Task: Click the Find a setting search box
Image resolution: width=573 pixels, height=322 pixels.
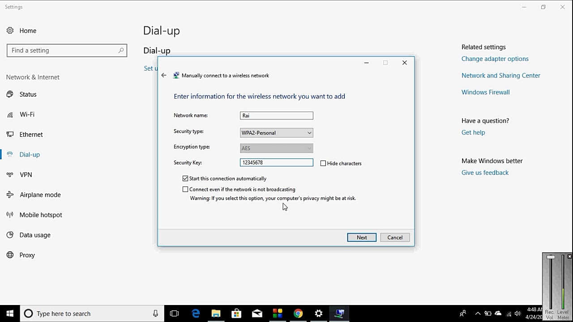Action: coord(67,51)
